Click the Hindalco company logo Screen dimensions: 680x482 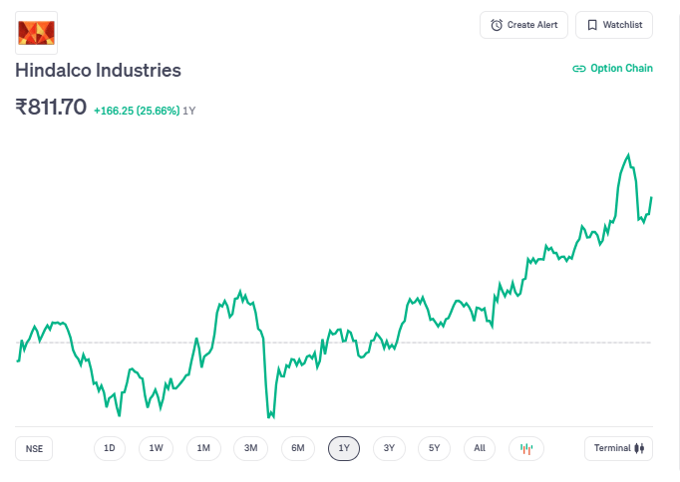coord(37,32)
